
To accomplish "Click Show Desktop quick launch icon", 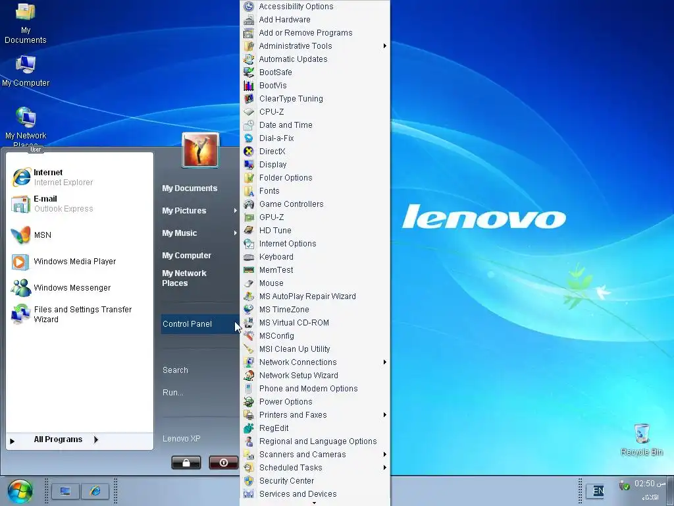I will point(65,492).
